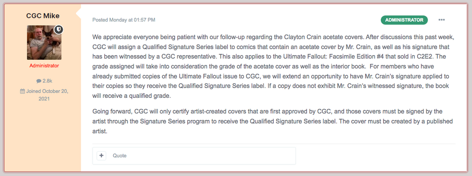
Task: Click the pointer notch beside the author panel
Action: click(78, 13)
